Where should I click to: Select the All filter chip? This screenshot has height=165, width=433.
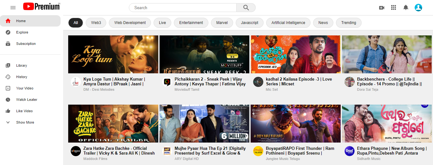click(x=76, y=23)
